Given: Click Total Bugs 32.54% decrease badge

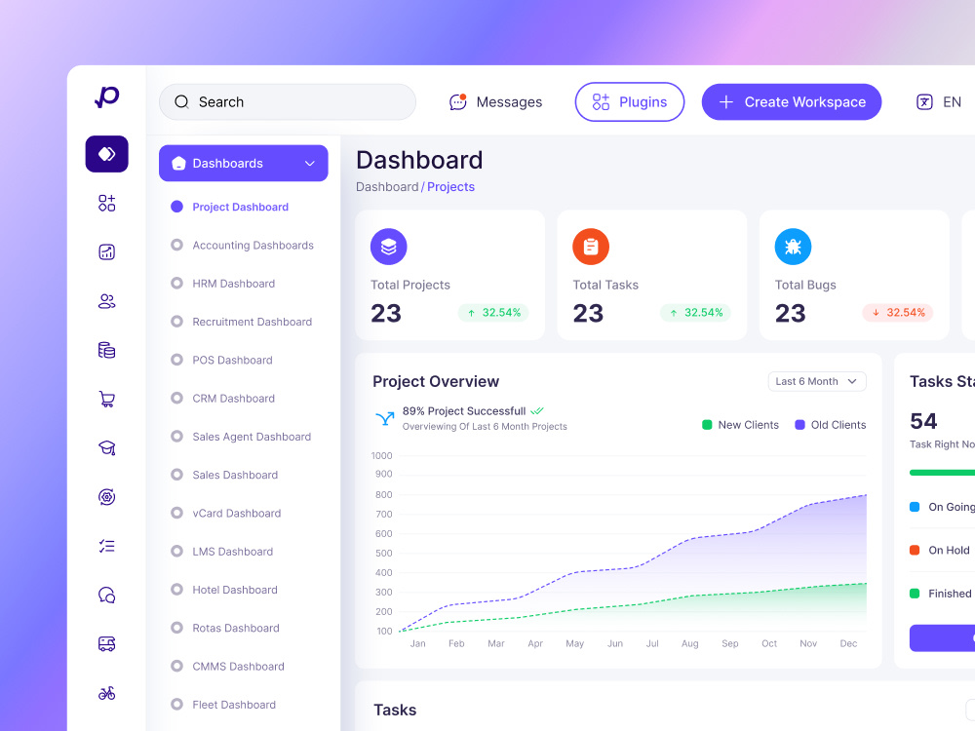Looking at the screenshot, I should click(898, 313).
